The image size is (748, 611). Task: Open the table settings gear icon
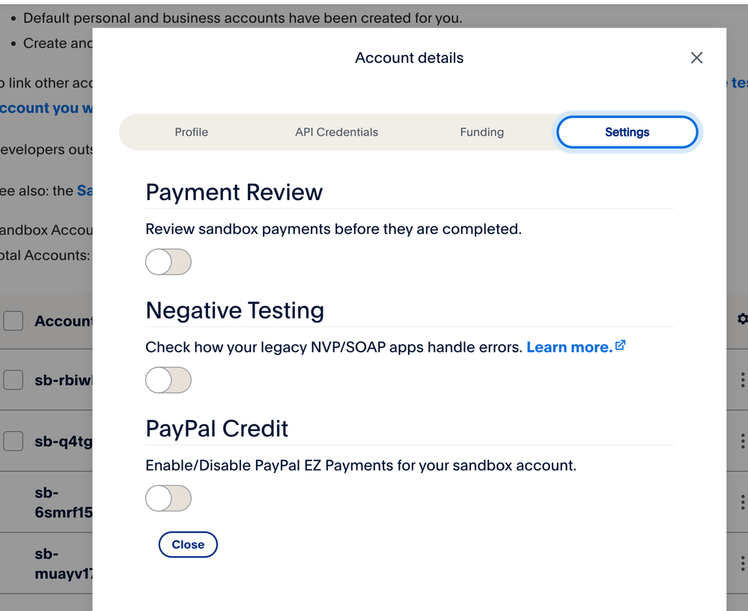(x=742, y=319)
